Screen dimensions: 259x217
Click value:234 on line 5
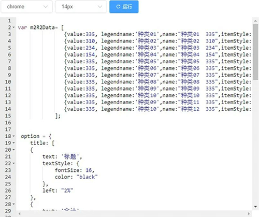(x=81, y=48)
